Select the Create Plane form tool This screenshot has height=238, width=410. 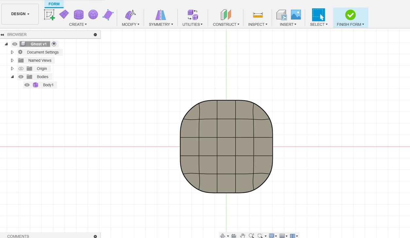[x=64, y=14]
